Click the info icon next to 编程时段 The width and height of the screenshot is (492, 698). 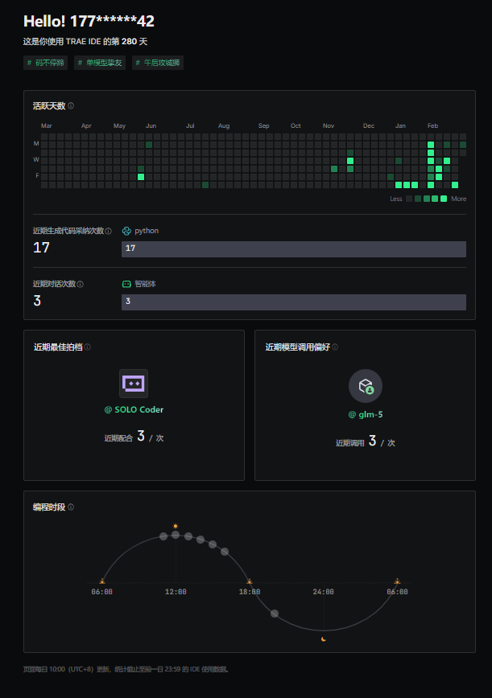click(71, 507)
